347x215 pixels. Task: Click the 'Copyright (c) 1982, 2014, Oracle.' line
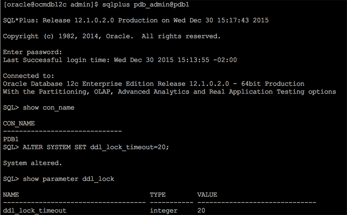(x=112, y=36)
